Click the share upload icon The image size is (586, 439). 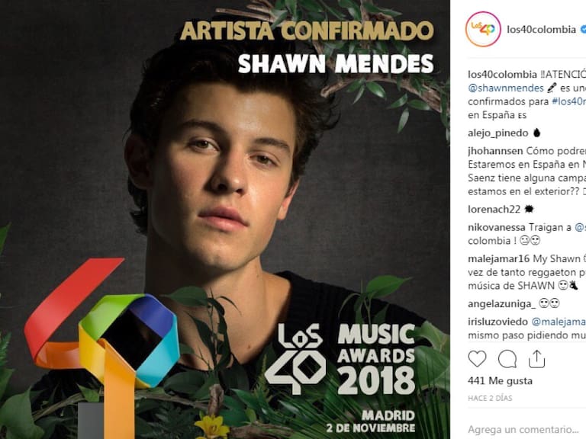click(x=536, y=359)
